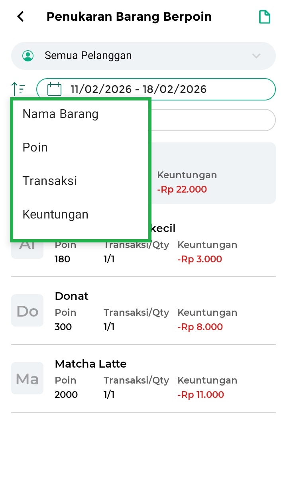Open the Matcha Latte item row
The width and height of the screenshot is (287, 494).
(159, 379)
